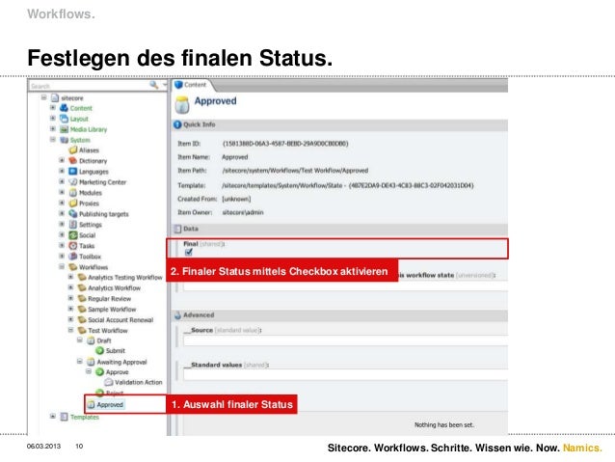Select the Approved workflow state item
Viewport: 615px width, 462px height.
click(106, 405)
